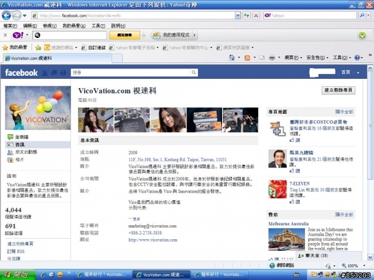Like the 馬英九總統 page with thumbs-up

pos(295,171)
